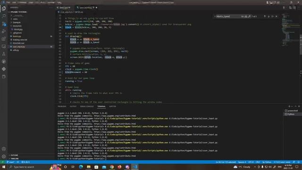
Task: Click the sync changes icon in status bar
Action: [x=18, y=162]
